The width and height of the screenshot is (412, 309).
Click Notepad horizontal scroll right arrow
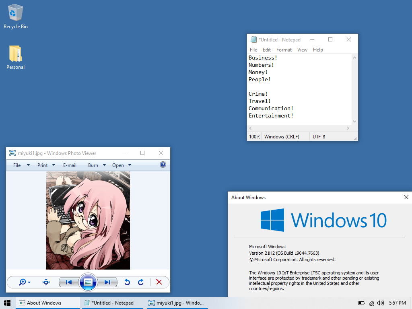[348, 128]
